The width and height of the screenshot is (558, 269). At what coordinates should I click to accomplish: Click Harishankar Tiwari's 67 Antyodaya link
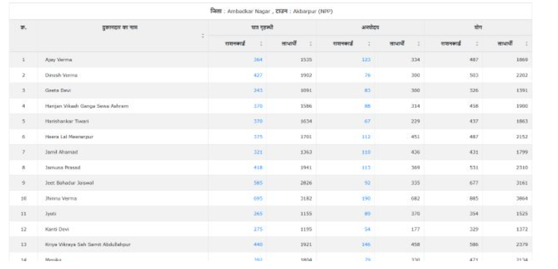pyautogui.click(x=367, y=122)
